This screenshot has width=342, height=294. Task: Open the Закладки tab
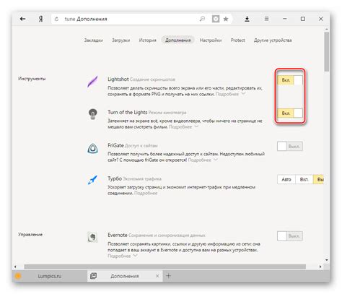coord(94,40)
